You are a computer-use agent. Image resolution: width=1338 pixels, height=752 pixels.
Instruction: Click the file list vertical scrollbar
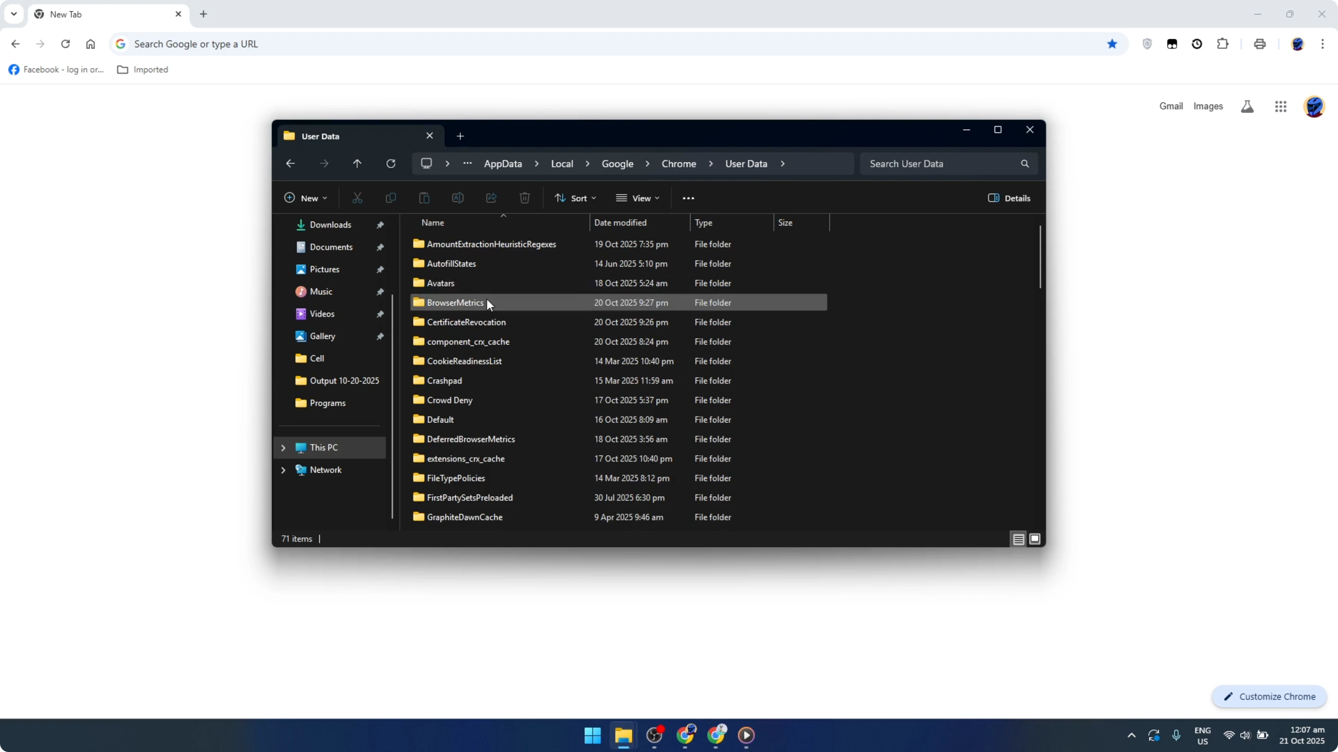(1040, 257)
